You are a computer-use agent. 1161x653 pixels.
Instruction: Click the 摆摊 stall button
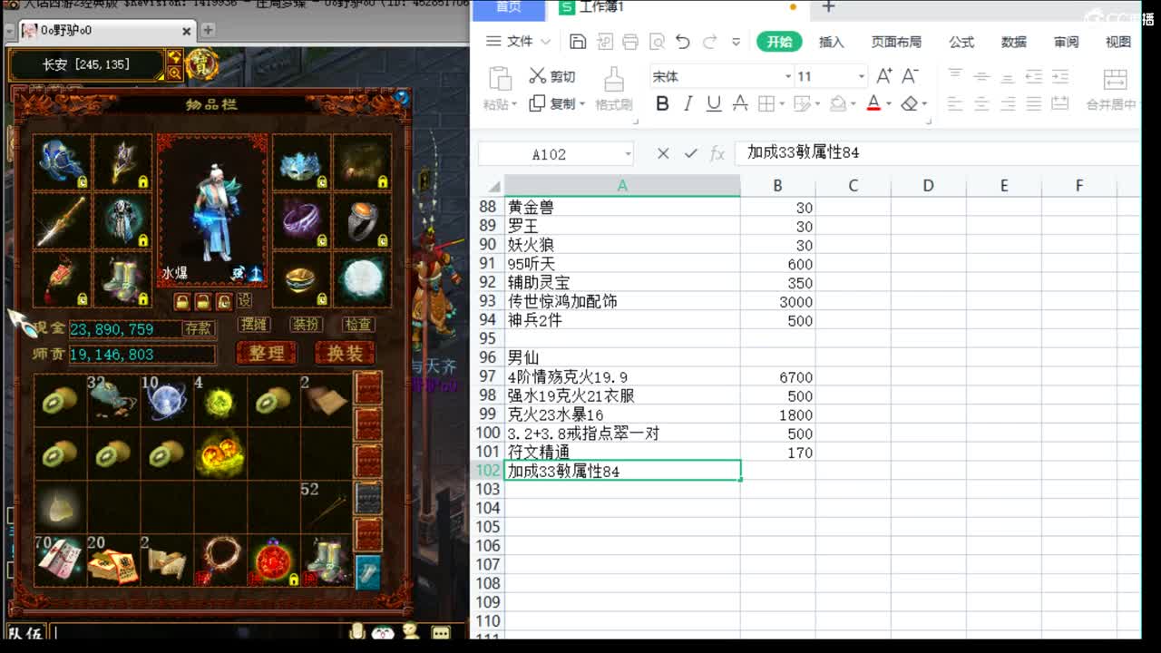tap(254, 324)
